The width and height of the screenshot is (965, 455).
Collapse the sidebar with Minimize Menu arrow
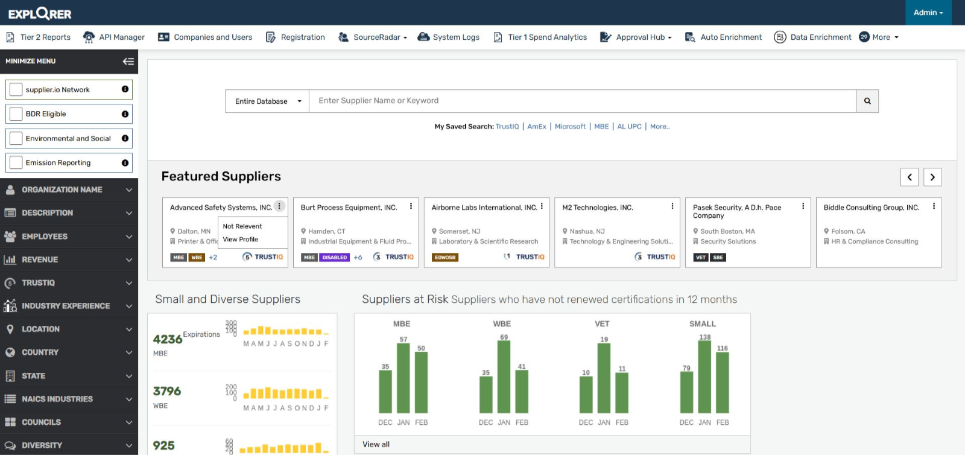coord(128,62)
